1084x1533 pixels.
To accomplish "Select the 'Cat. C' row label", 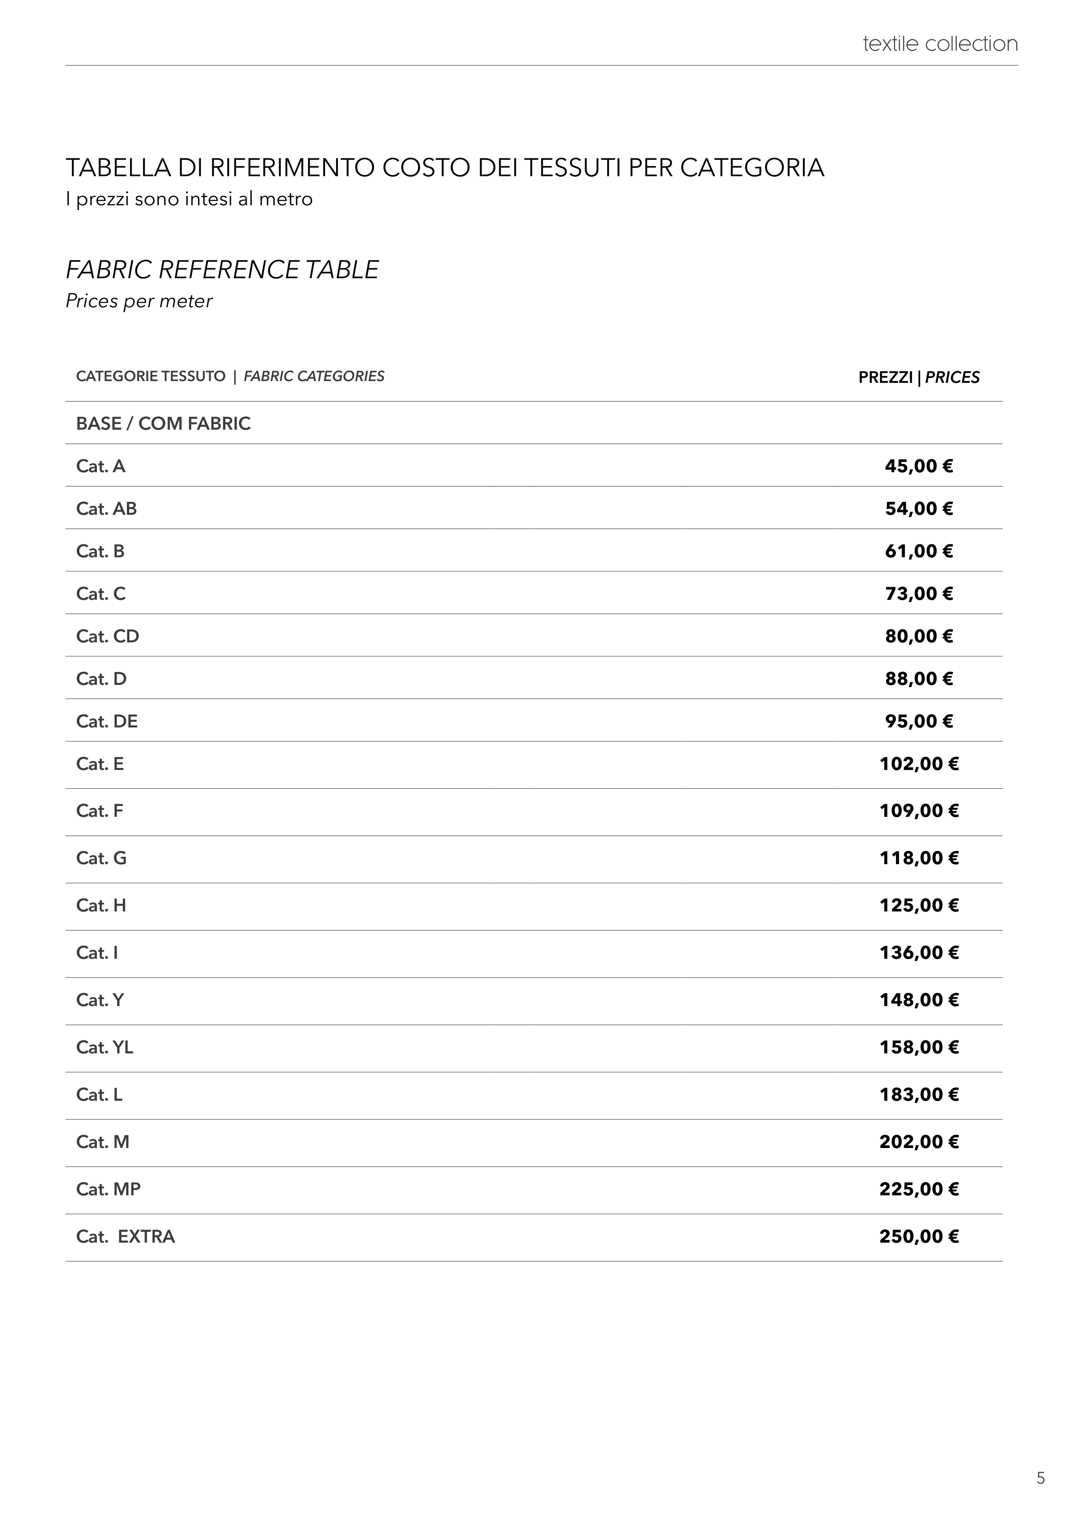I will [x=101, y=594].
